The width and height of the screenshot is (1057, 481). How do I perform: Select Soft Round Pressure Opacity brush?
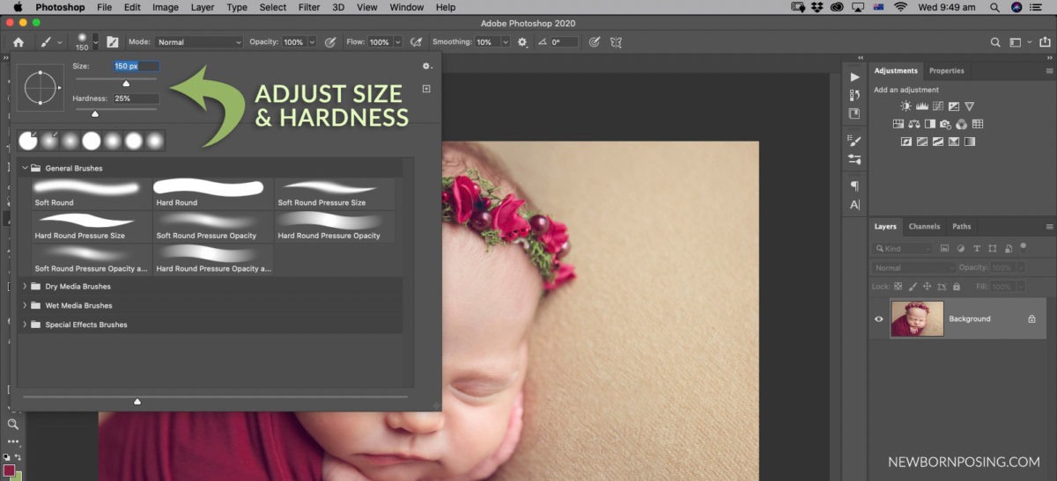[x=212, y=227]
